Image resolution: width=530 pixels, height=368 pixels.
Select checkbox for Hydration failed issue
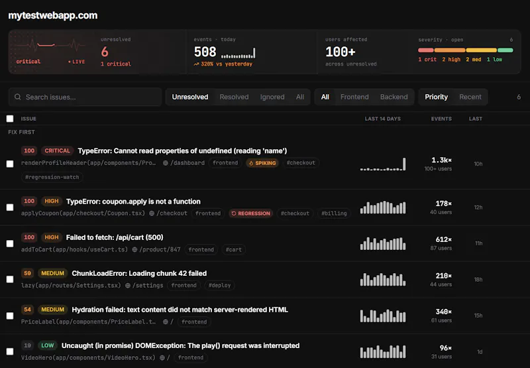pyautogui.click(x=10, y=316)
